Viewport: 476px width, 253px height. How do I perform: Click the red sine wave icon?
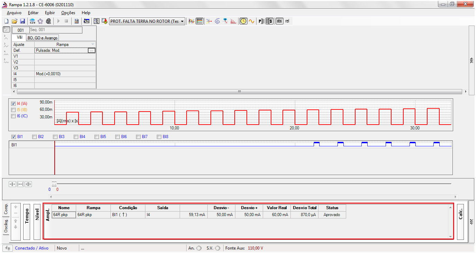[252, 21]
